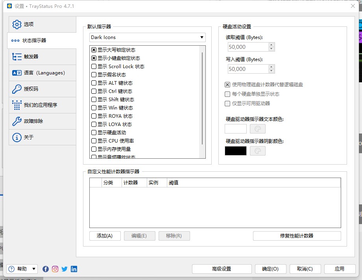This screenshot has height=280, width=362.
Task: Open the Instagram icon link
Action: pos(55,269)
